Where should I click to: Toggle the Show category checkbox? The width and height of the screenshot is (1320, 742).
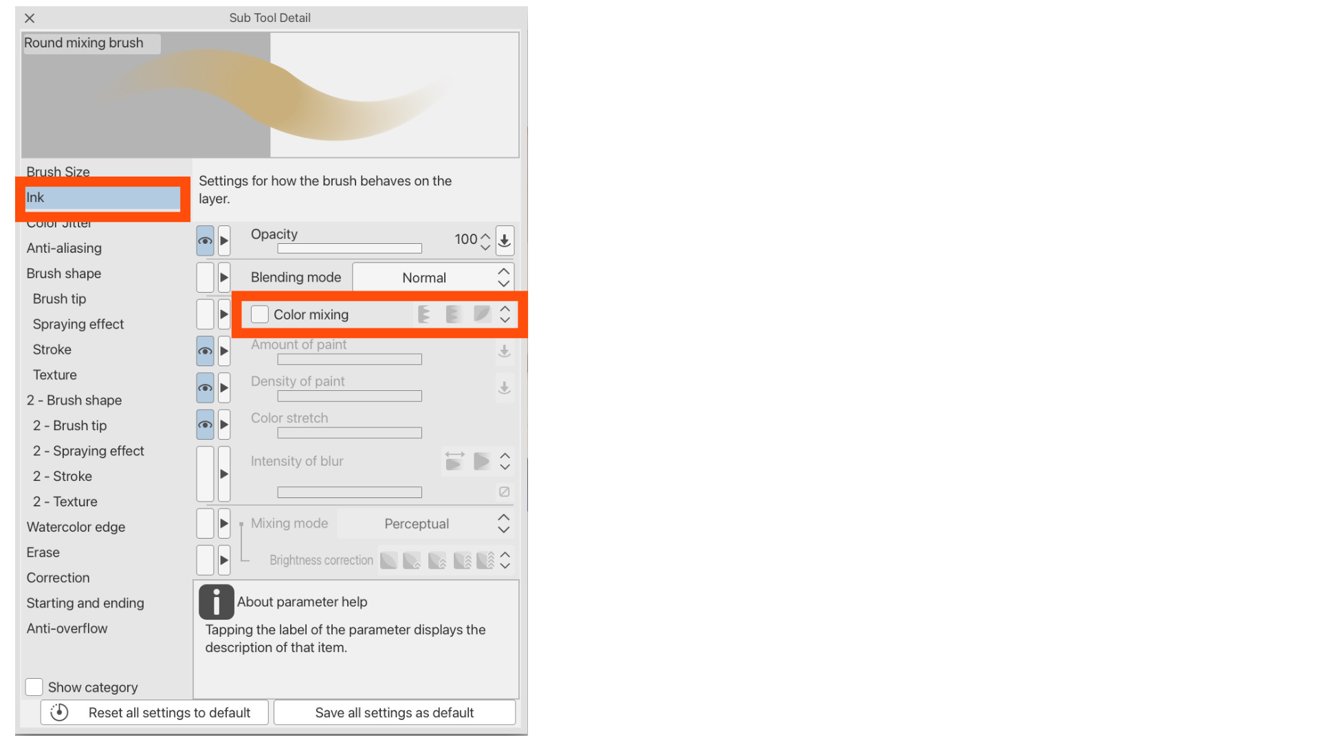coord(34,686)
